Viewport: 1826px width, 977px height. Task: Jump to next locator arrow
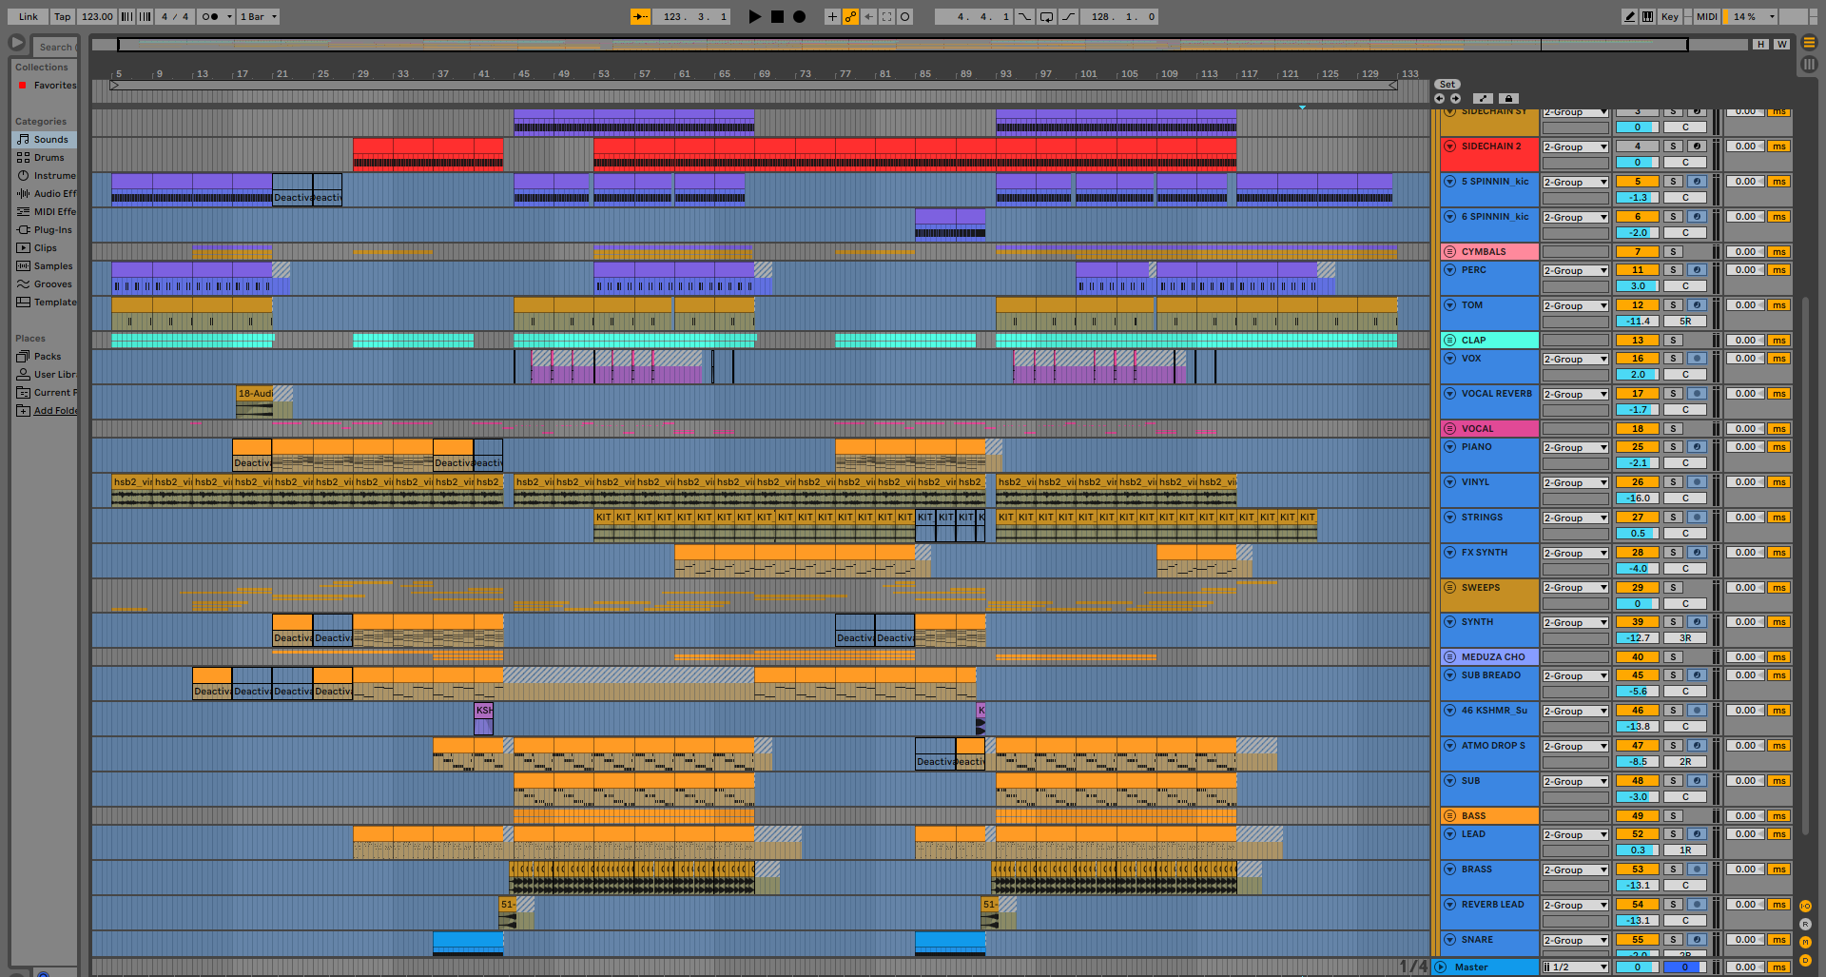1455,98
